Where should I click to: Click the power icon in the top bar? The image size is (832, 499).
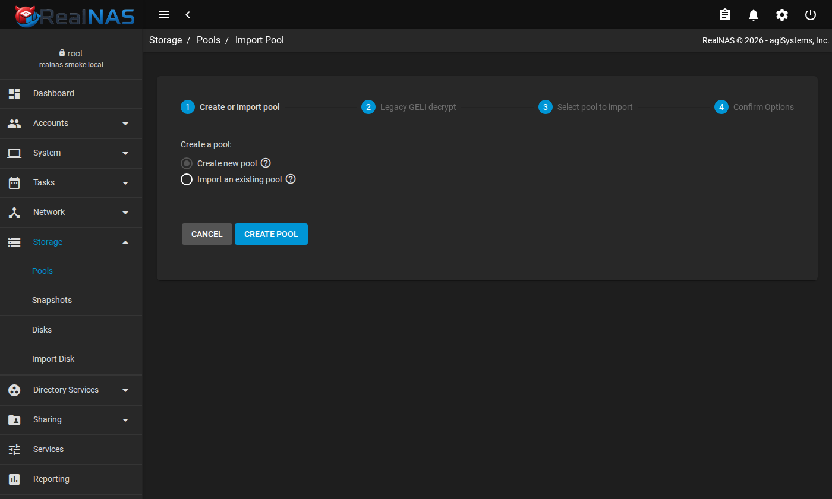click(811, 15)
